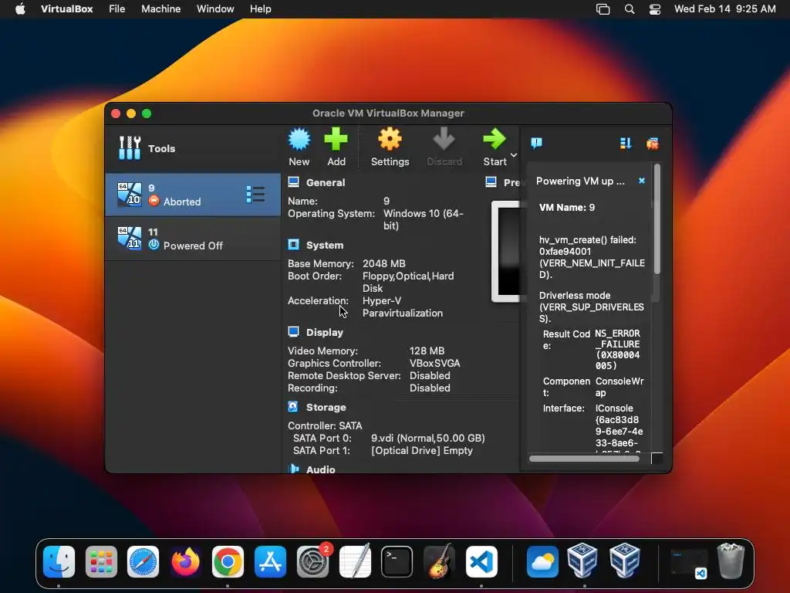The height and width of the screenshot is (593, 790).
Task: Click the VBoxSVGA graphics controller value
Action: (x=435, y=363)
